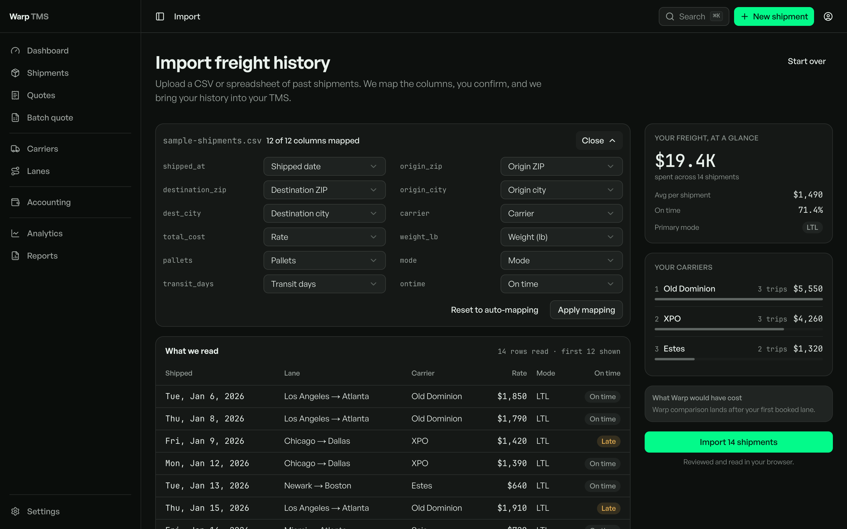
Task: Open the user account profile icon
Action: 828,16
